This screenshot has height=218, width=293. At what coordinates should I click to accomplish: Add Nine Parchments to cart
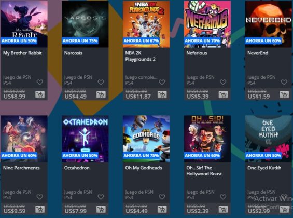[x=40, y=209]
